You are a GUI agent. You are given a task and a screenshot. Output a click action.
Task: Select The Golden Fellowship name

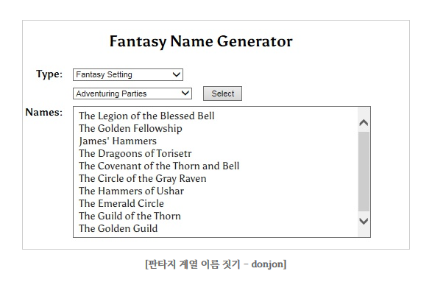coord(130,128)
